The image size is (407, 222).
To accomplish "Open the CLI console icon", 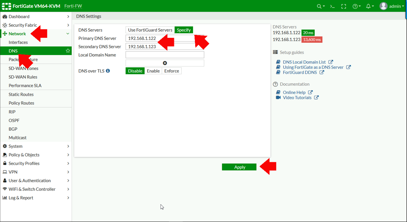I will point(332,6).
